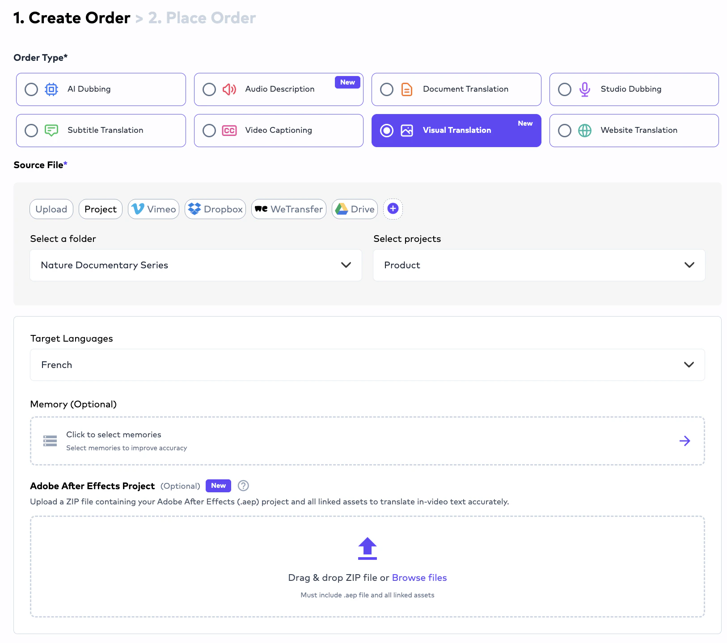Switch to the WeTransfer source tab

pyautogui.click(x=289, y=209)
